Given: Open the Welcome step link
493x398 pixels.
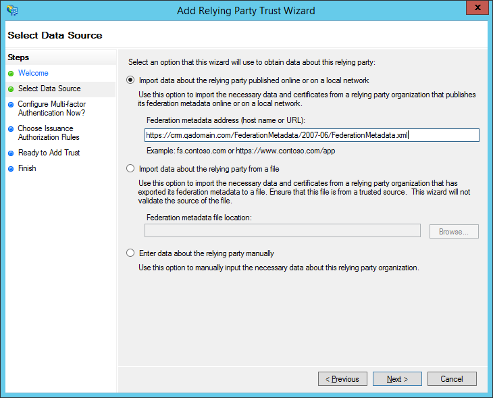Looking at the screenshot, I should pyautogui.click(x=33, y=73).
